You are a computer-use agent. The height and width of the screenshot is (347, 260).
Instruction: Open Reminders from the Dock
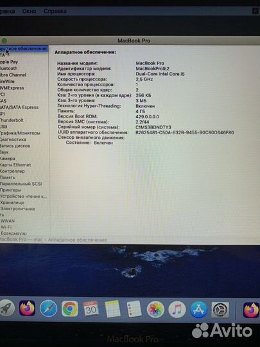point(134,309)
